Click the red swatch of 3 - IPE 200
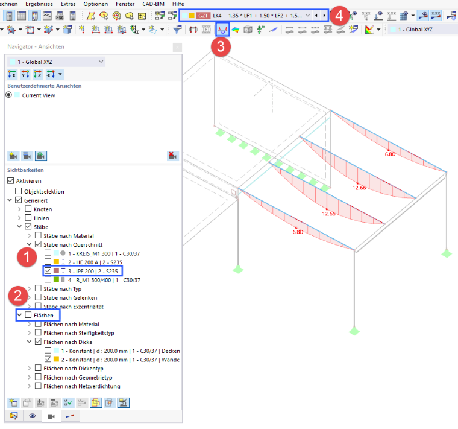458x429 pixels. point(56,271)
